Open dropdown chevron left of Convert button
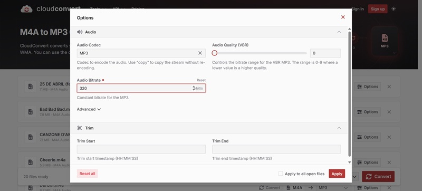 (354, 177)
